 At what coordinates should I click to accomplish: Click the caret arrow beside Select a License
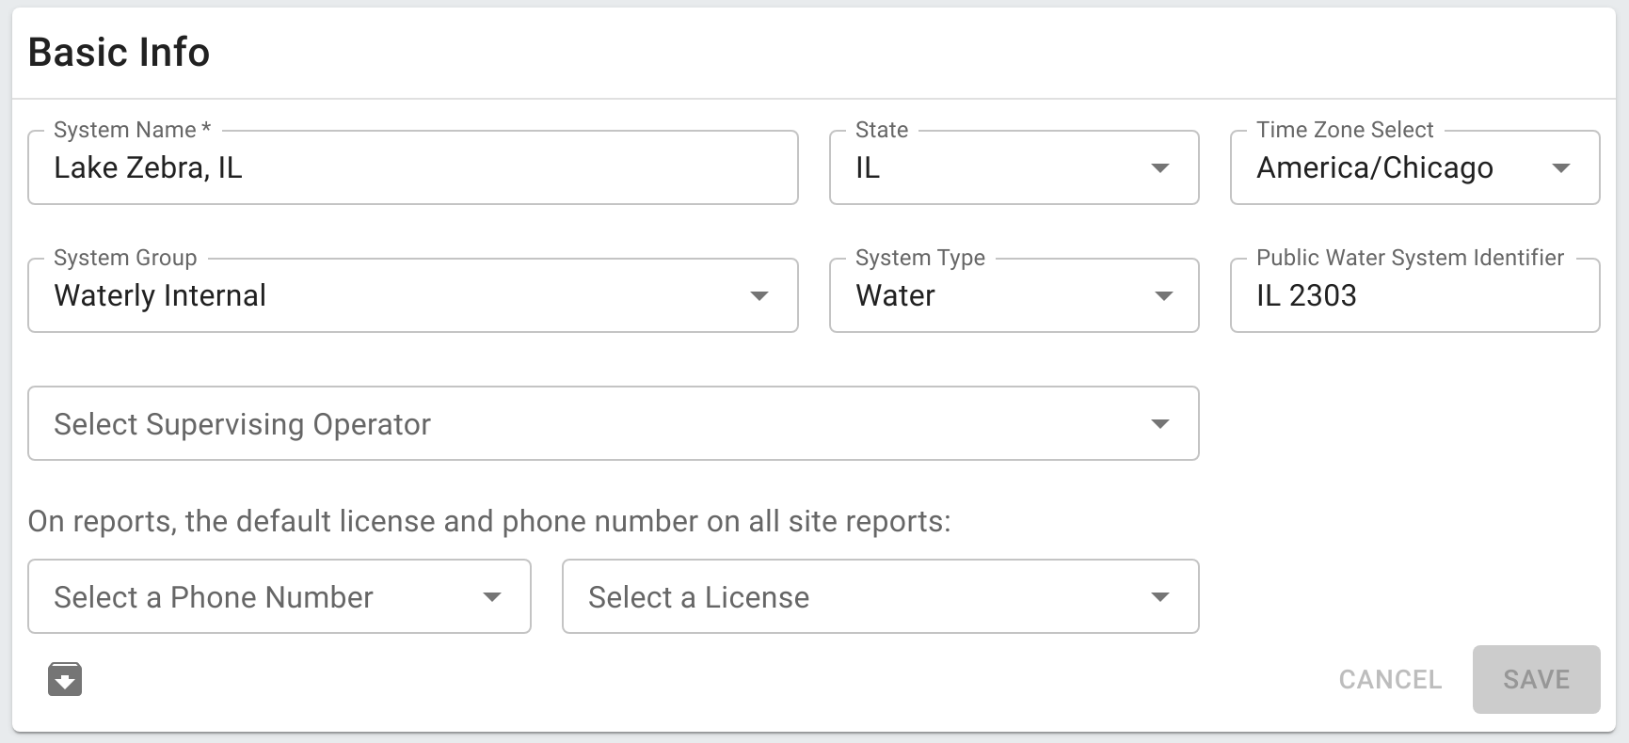[x=1160, y=597]
